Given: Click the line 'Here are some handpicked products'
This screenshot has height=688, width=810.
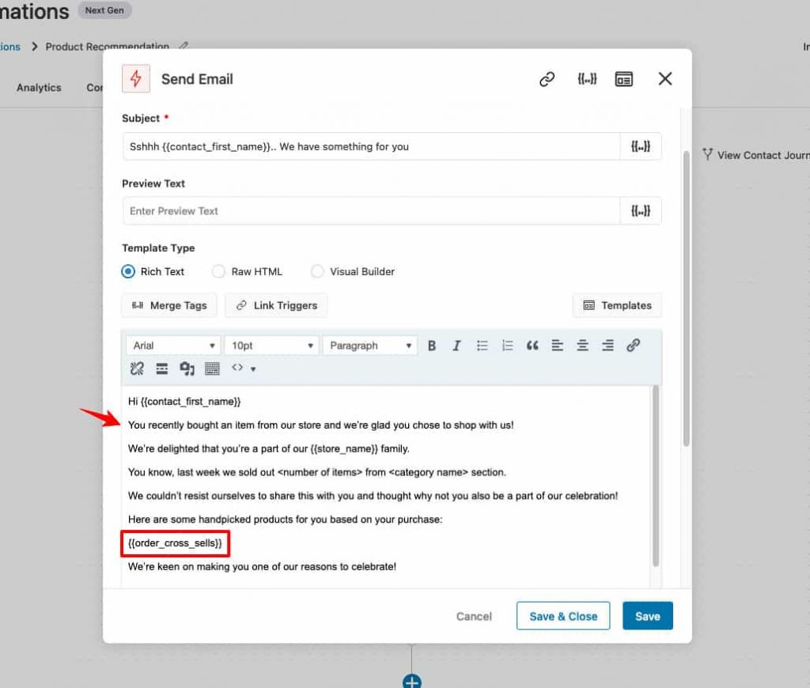Looking at the screenshot, I should pos(285,520).
